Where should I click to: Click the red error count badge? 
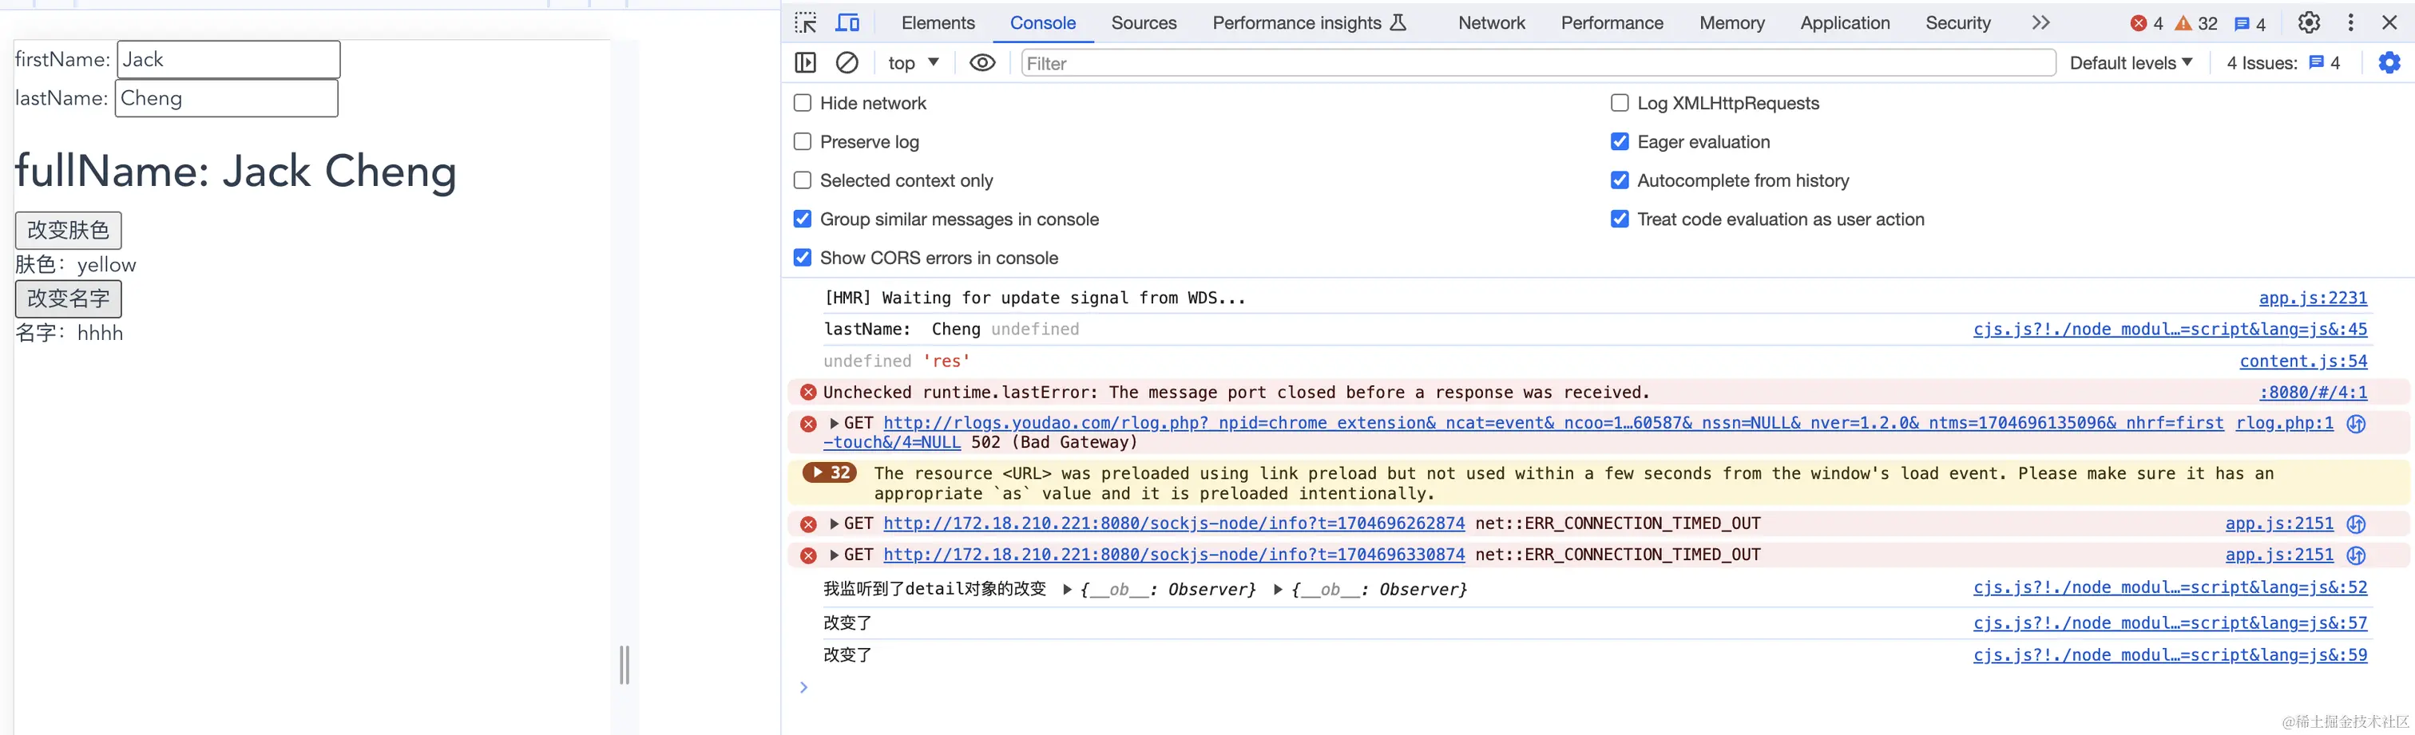click(x=2147, y=23)
